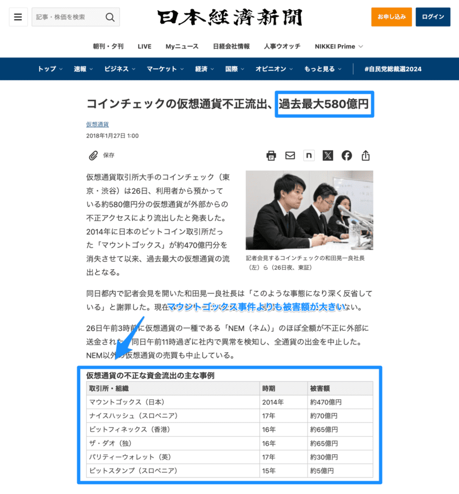Click the お申し込み button
This screenshot has width=459, height=494.
coord(392,17)
